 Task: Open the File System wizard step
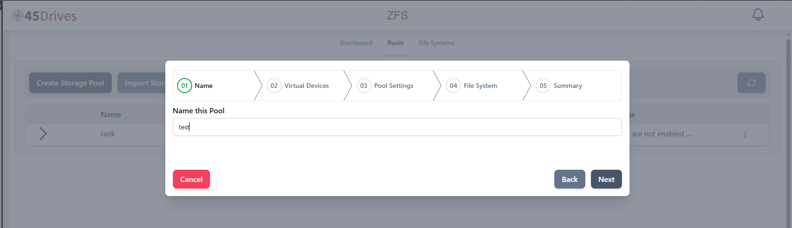(x=480, y=86)
